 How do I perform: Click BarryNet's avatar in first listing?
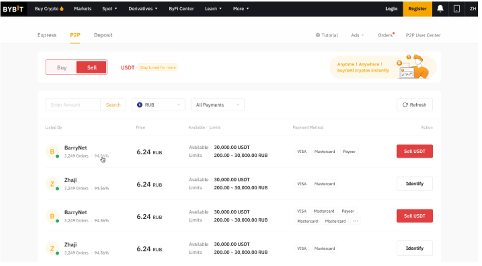tap(52, 151)
